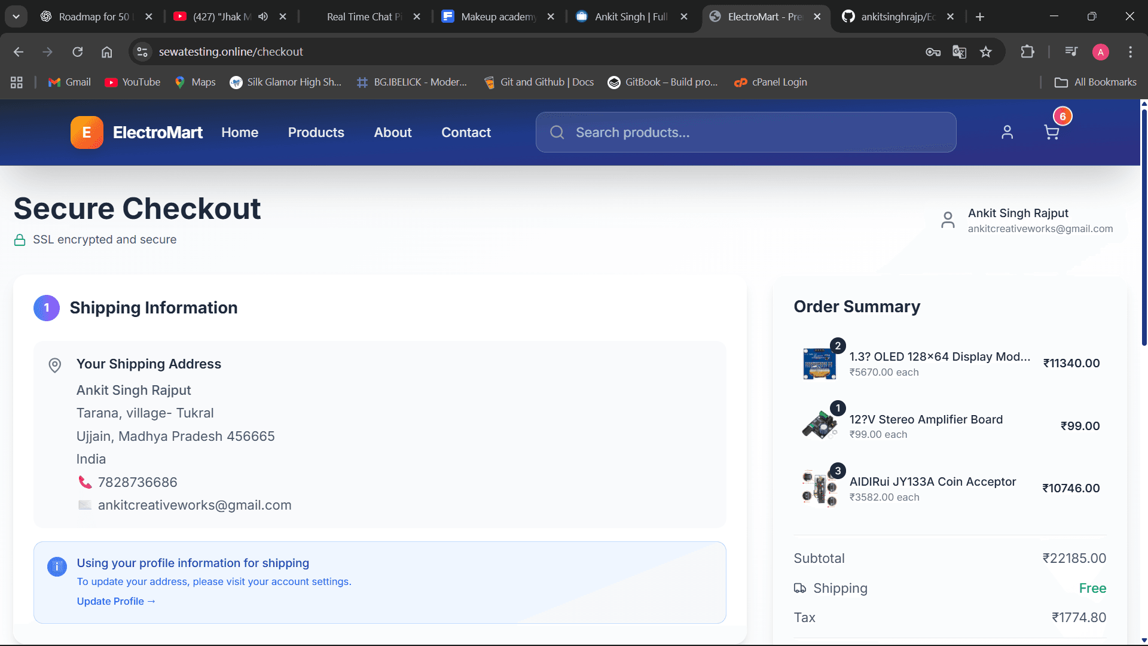Click the page vertical scrollbar
Screen dimensions: 1148x646
[x=1144, y=227]
